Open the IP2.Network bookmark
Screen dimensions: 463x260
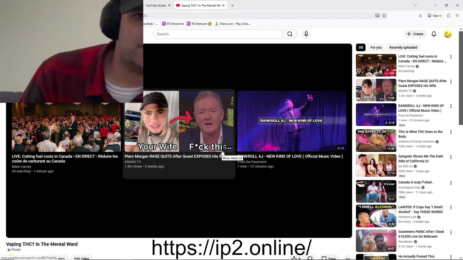(199, 24)
